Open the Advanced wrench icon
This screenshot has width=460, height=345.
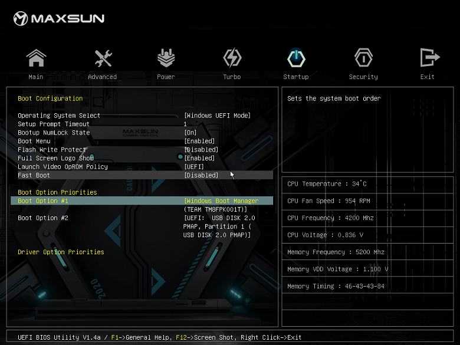pos(103,58)
